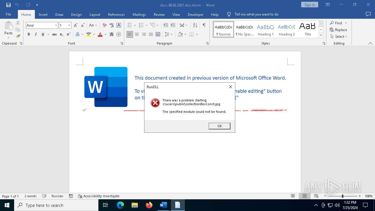
Task: Toggle Show/Hide paragraph marks
Action: 204,25
